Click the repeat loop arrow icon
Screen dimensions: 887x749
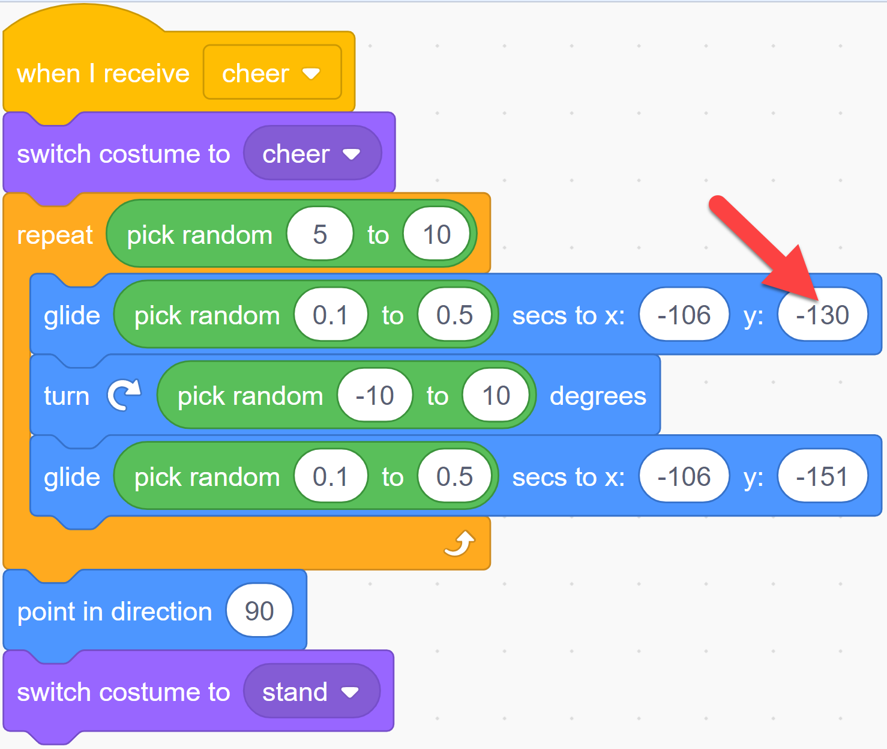click(460, 544)
